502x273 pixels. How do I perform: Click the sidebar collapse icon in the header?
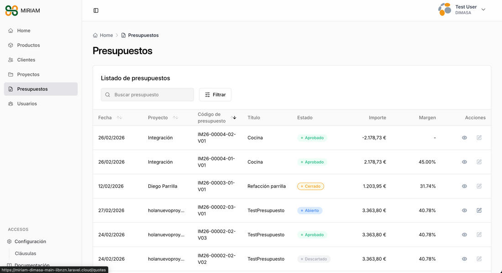pyautogui.click(x=96, y=10)
